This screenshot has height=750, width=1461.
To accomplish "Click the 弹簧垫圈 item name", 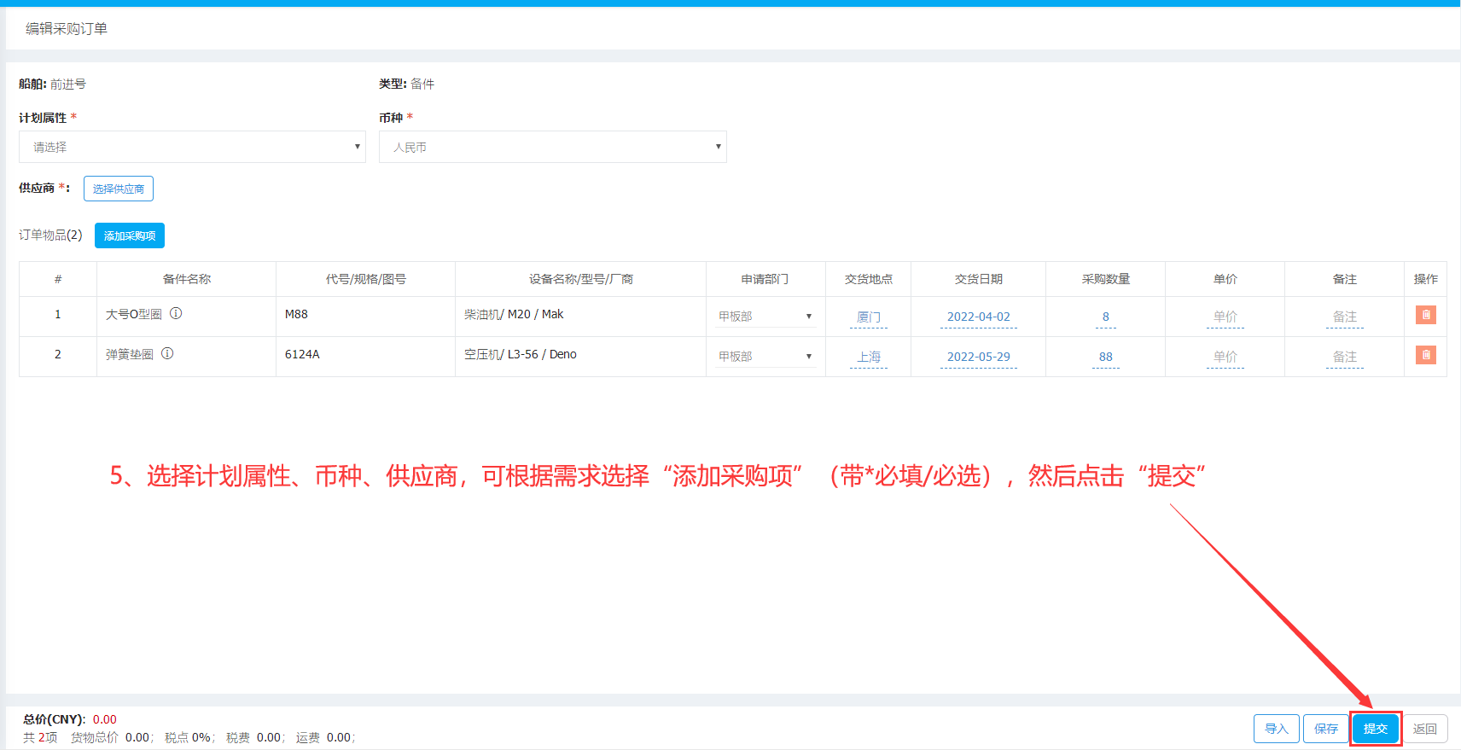I will pyautogui.click(x=130, y=354).
